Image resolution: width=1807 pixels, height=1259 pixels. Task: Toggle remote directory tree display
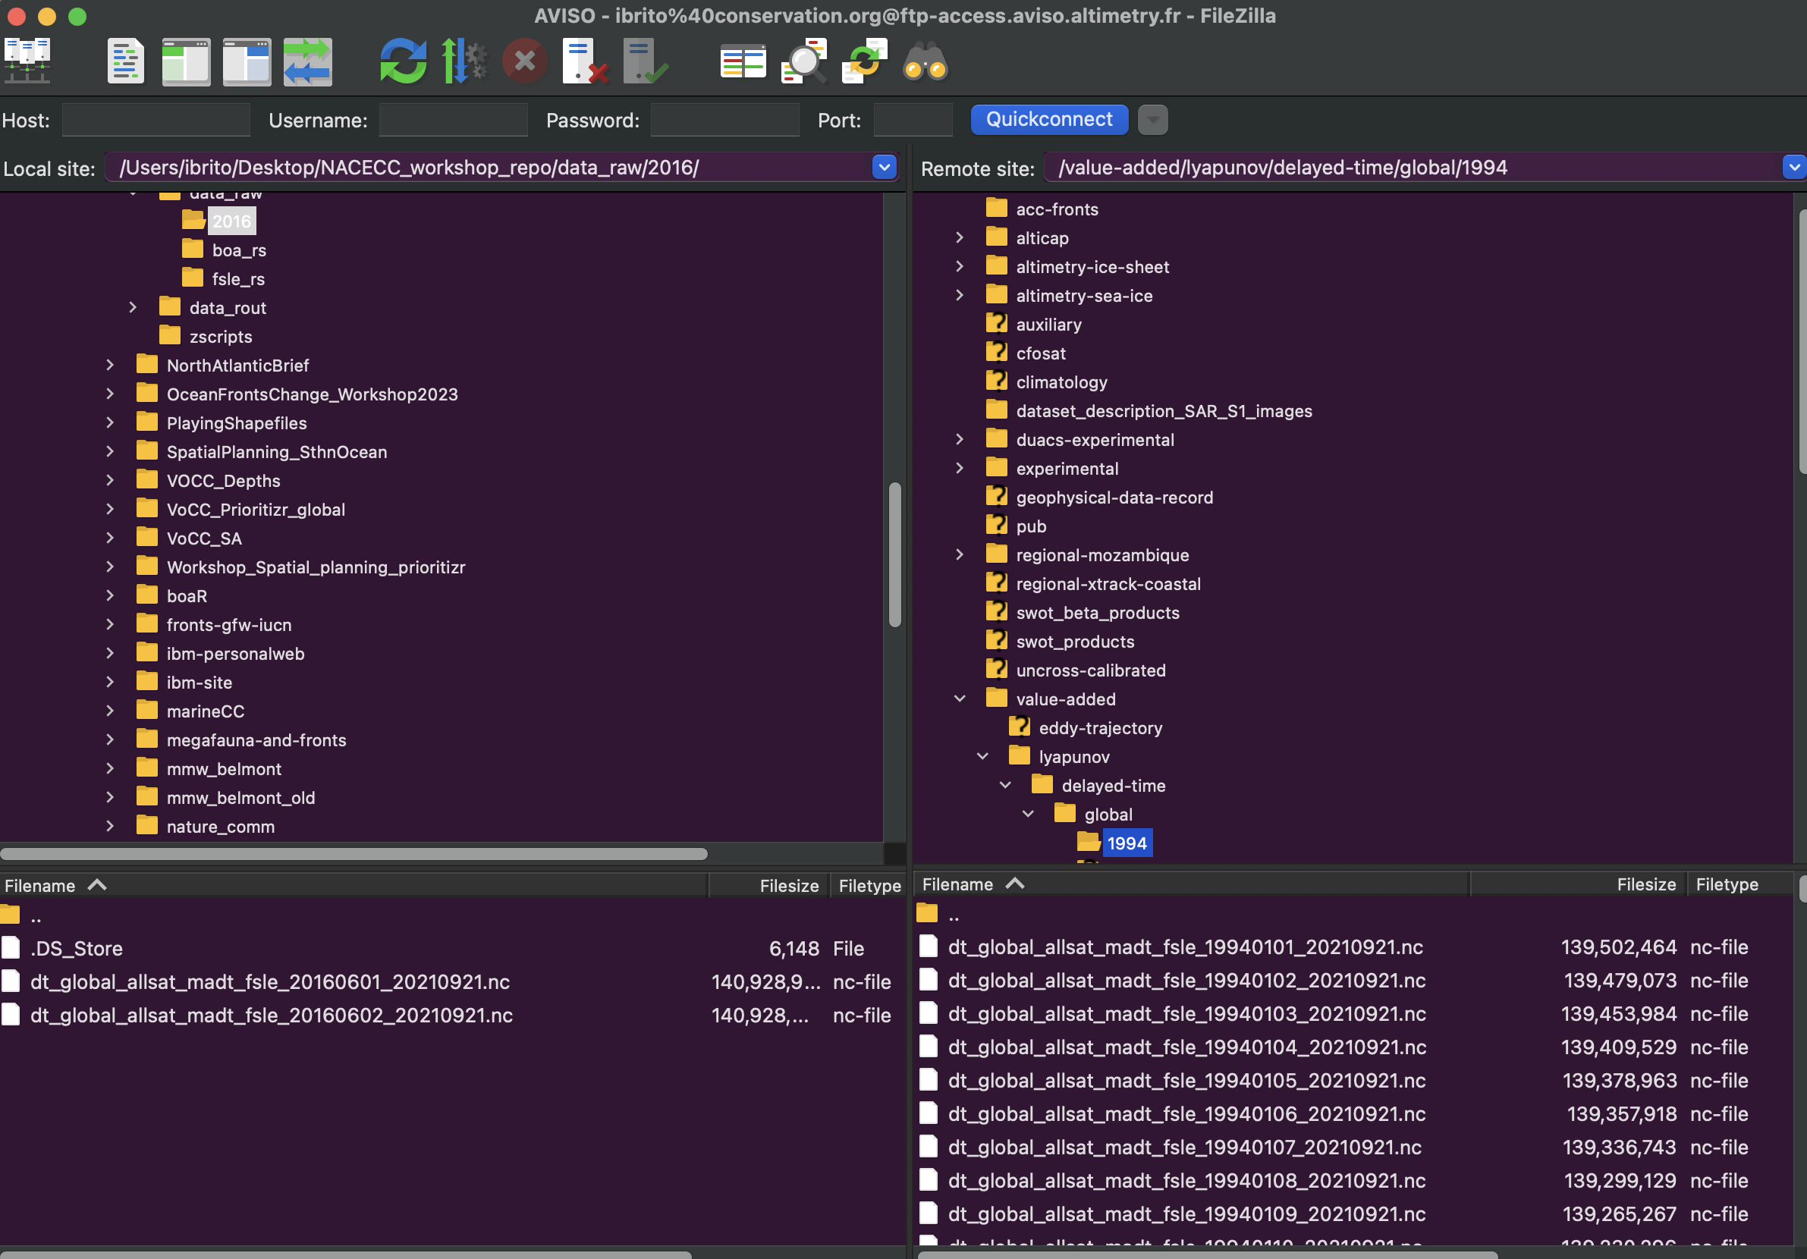click(x=247, y=61)
